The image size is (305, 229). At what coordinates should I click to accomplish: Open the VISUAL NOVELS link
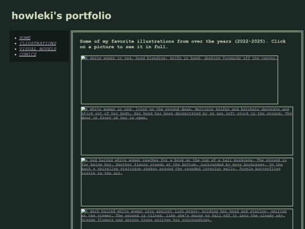[x=38, y=49]
